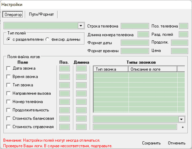Click the description input field beside plus button
Image resolution: width=192 pixels, height=149 pixels.
(x=135, y=127)
